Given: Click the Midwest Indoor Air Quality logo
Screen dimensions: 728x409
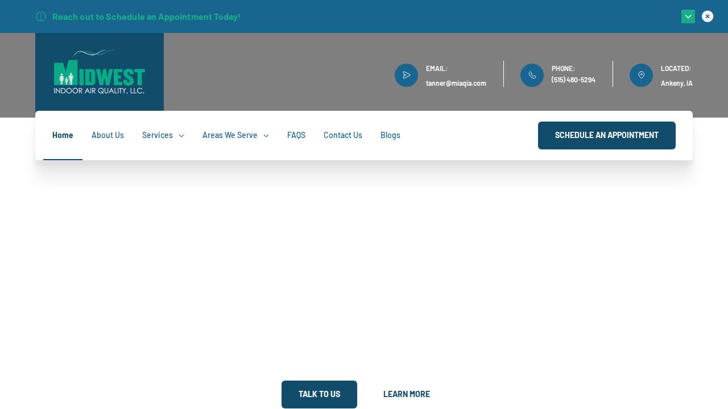Looking at the screenshot, I should click(x=100, y=72).
